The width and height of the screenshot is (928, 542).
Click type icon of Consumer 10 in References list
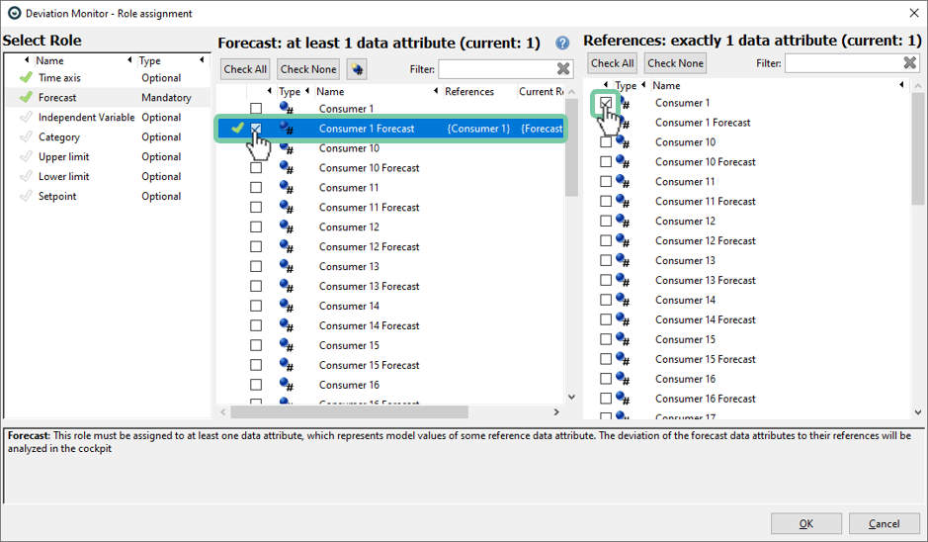click(623, 142)
